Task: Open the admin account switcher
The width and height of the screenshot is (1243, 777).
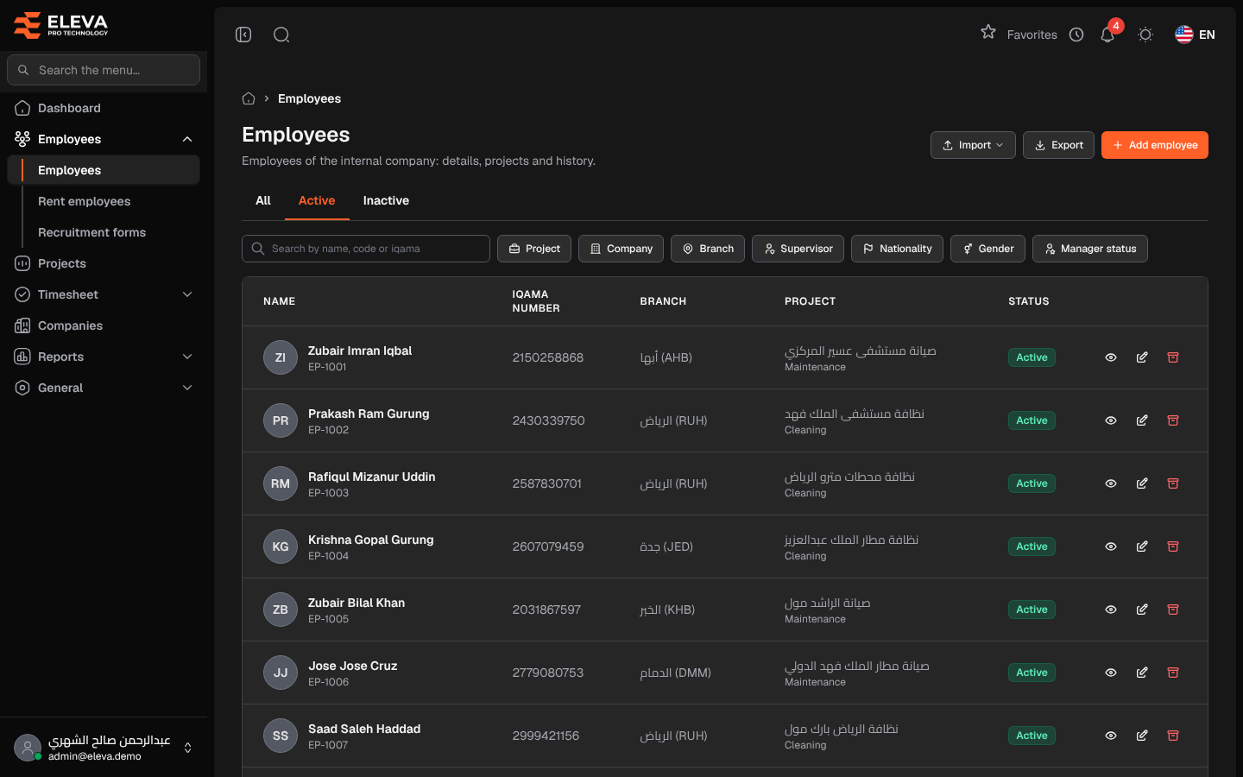Action: click(x=104, y=748)
